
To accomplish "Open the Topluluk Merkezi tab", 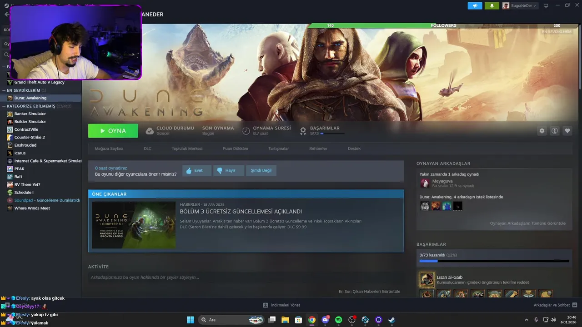I will click(187, 149).
